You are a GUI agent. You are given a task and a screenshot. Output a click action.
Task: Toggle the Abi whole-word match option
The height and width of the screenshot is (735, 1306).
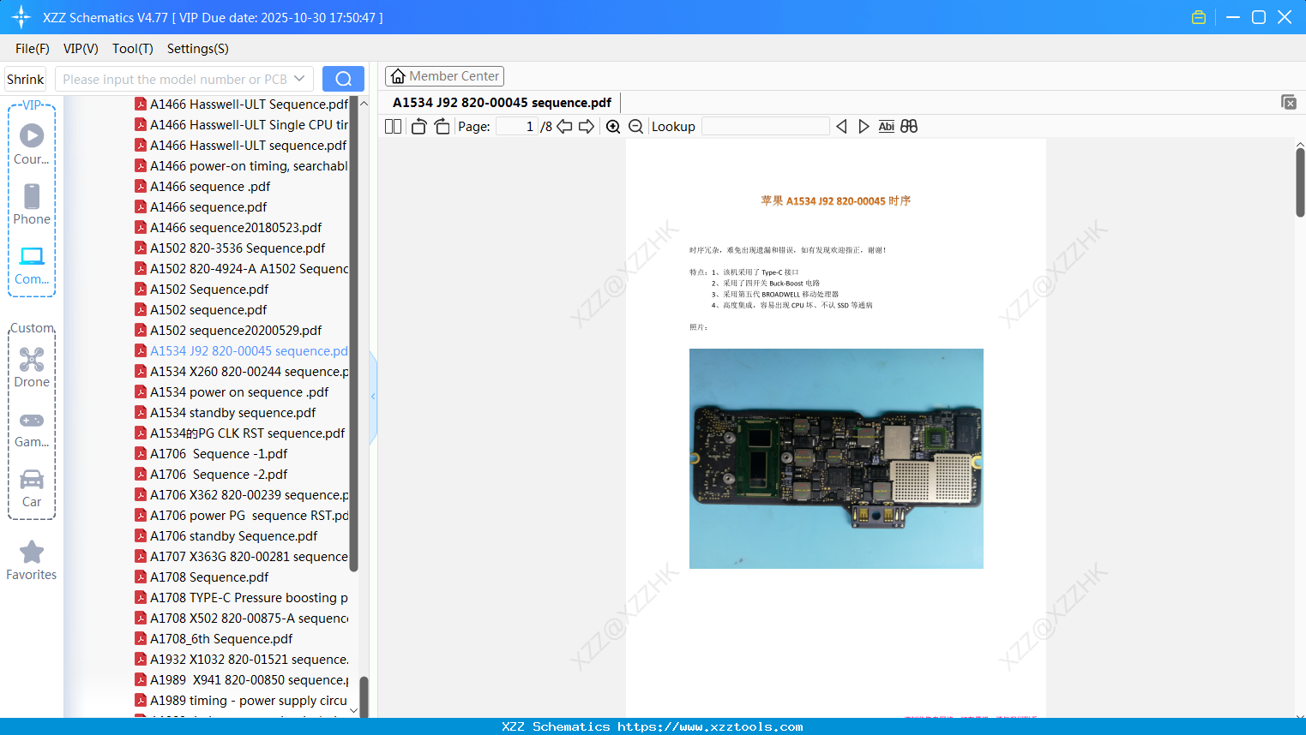(x=887, y=127)
